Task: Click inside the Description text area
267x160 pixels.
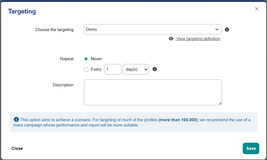Action: click(x=153, y=92)
